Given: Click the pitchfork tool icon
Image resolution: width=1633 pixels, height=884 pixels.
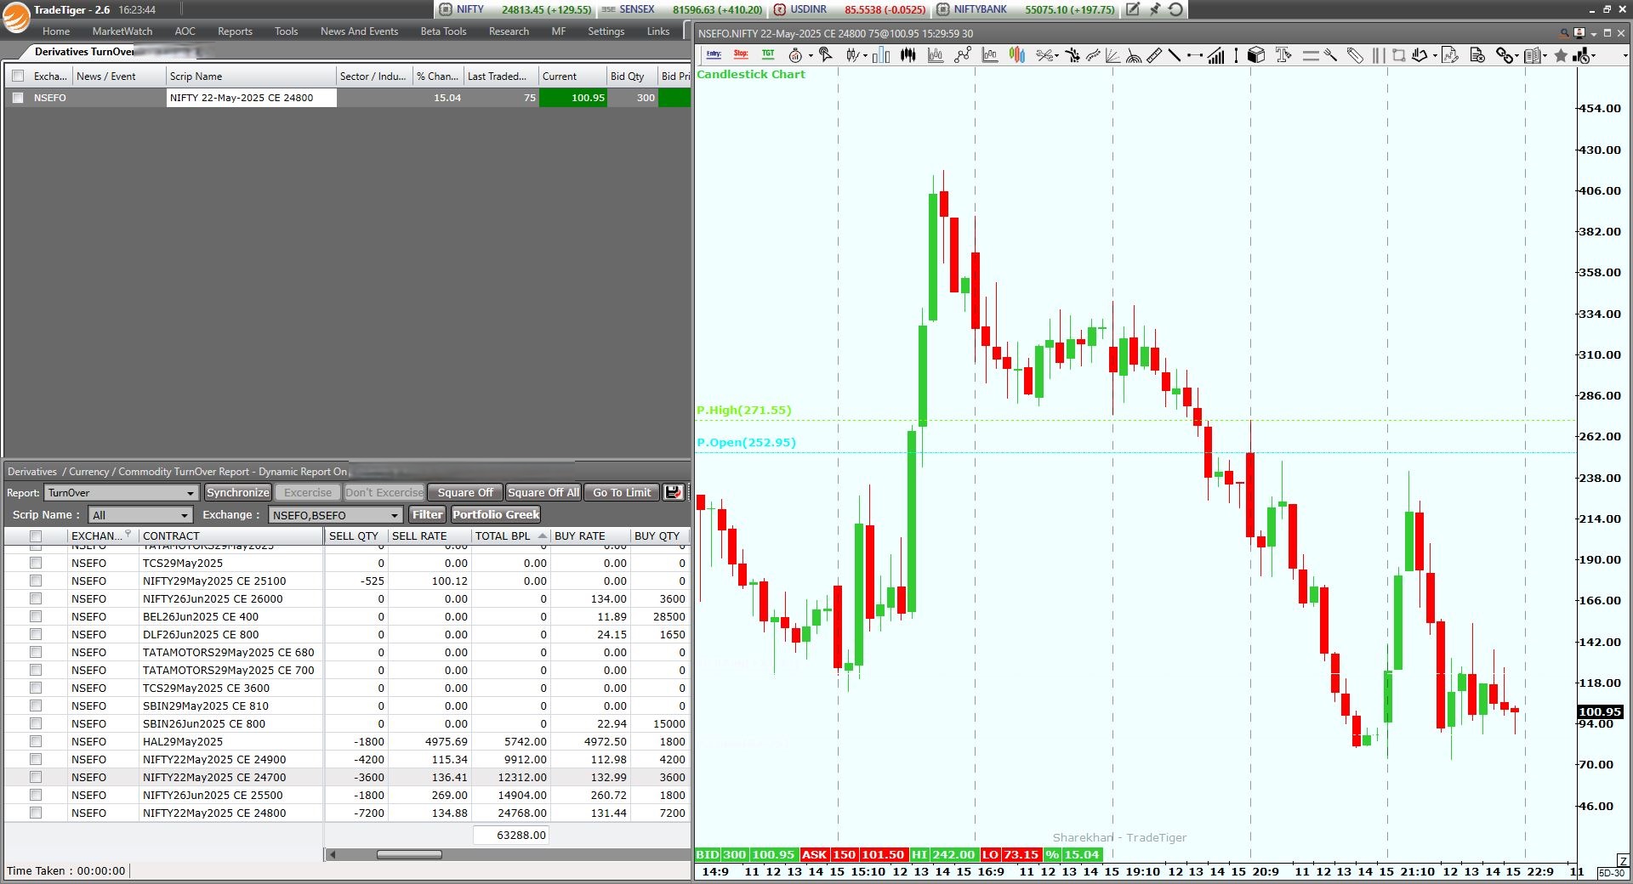Looking at the screenshot, I should (1331, 55).
